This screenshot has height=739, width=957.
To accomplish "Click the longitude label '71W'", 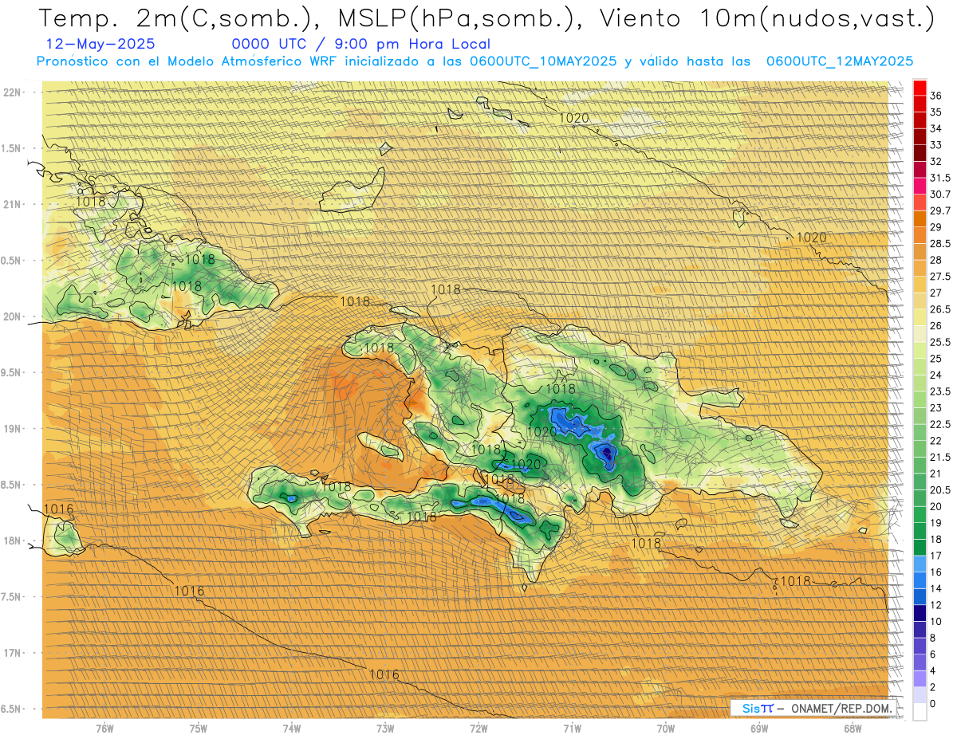I will (572, 728).
